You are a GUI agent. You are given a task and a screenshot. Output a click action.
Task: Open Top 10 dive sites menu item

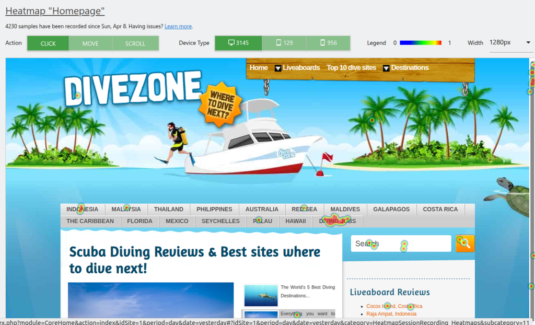(x=351, y=68)
